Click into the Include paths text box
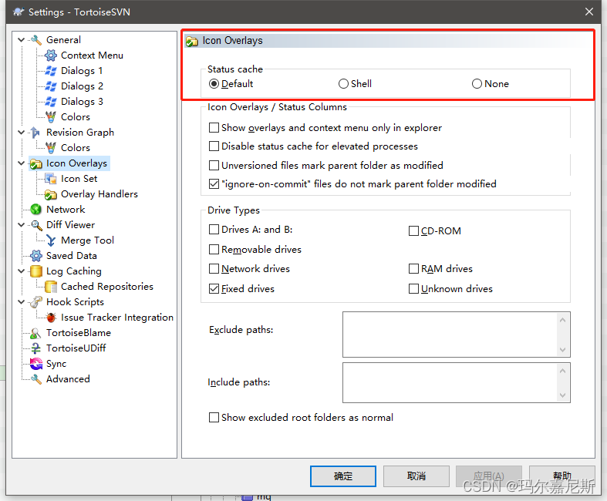Image resolution: width=607 pixels, height=501 pixels. tap(449, 382)
